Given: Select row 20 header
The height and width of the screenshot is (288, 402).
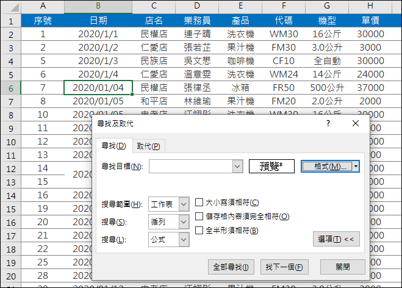Looking at the screenshot, I should coord(11,276).
